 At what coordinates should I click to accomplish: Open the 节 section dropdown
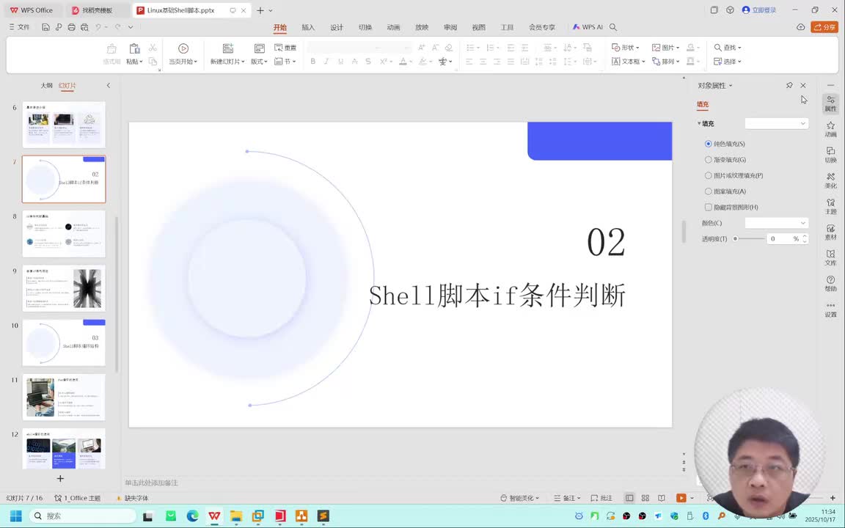(285, 62)
